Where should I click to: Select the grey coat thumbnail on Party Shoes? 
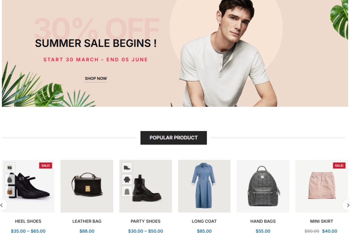(127, 191)
